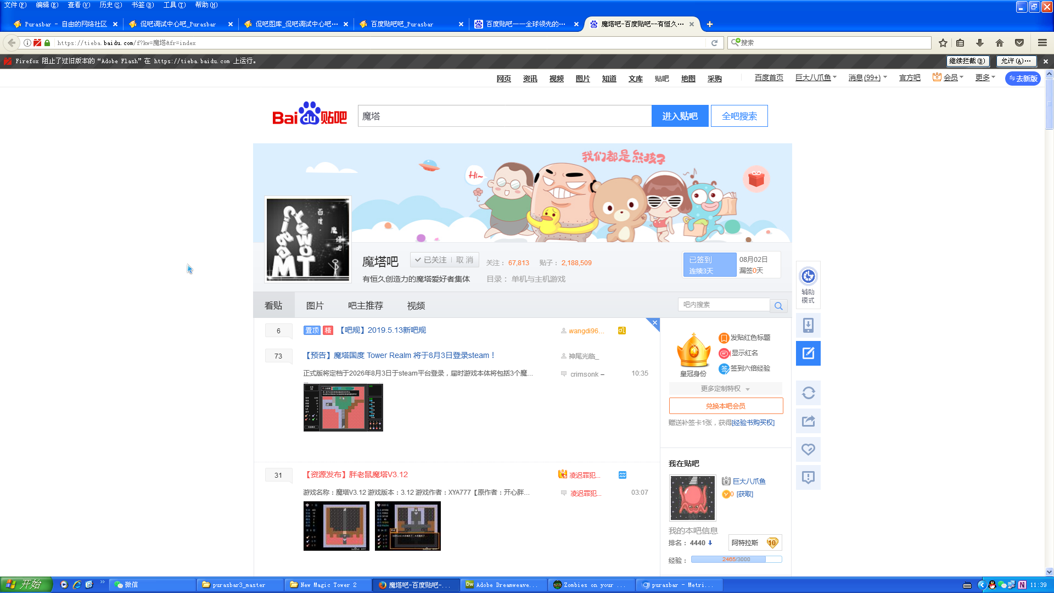Click 继续拦截 to keep blocking Flash
This screenshot has height=593, width=1054.
tap(967, 61)
